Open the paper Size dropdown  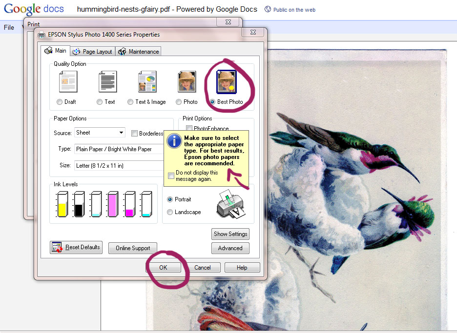point(119,166)
